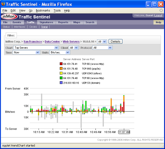Expand the Time dropdown showing Now
165x149 pixels.
tap(26, 52)
